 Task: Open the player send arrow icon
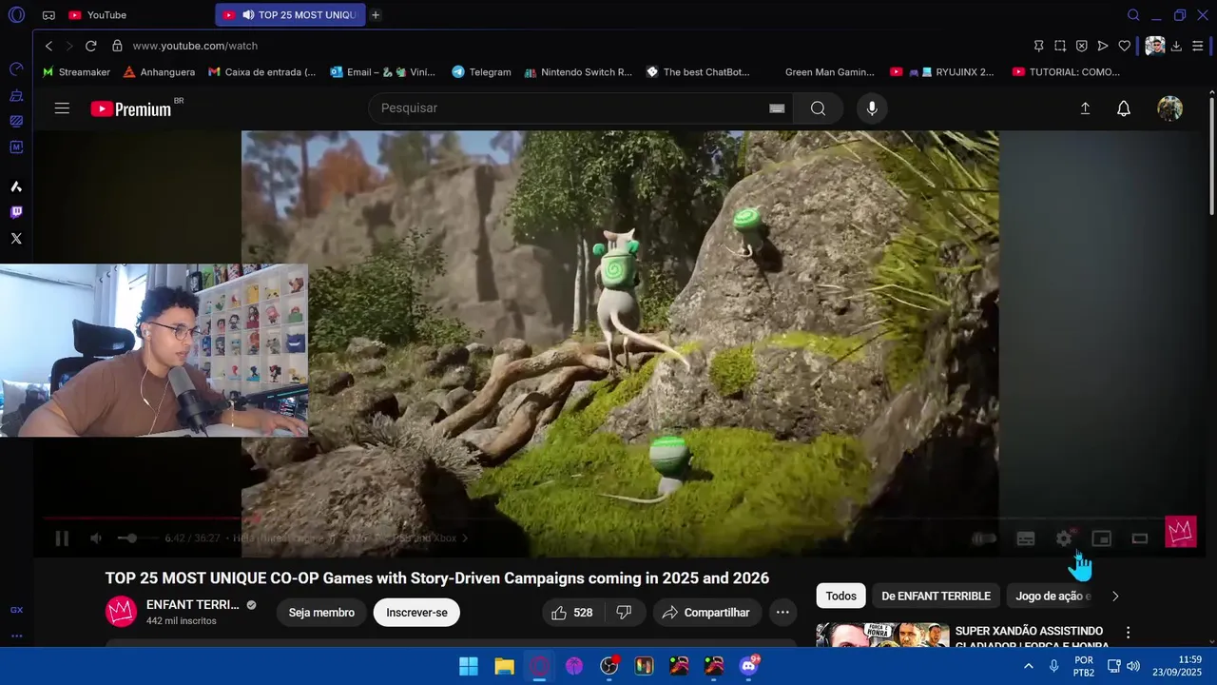coord(1103,46)
